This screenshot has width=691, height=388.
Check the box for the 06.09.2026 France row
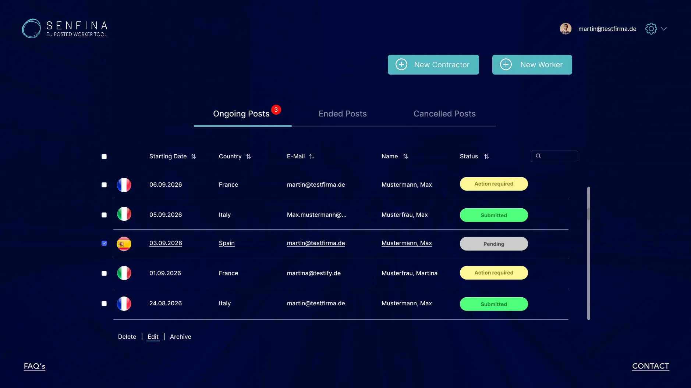(x=104, y=185)
